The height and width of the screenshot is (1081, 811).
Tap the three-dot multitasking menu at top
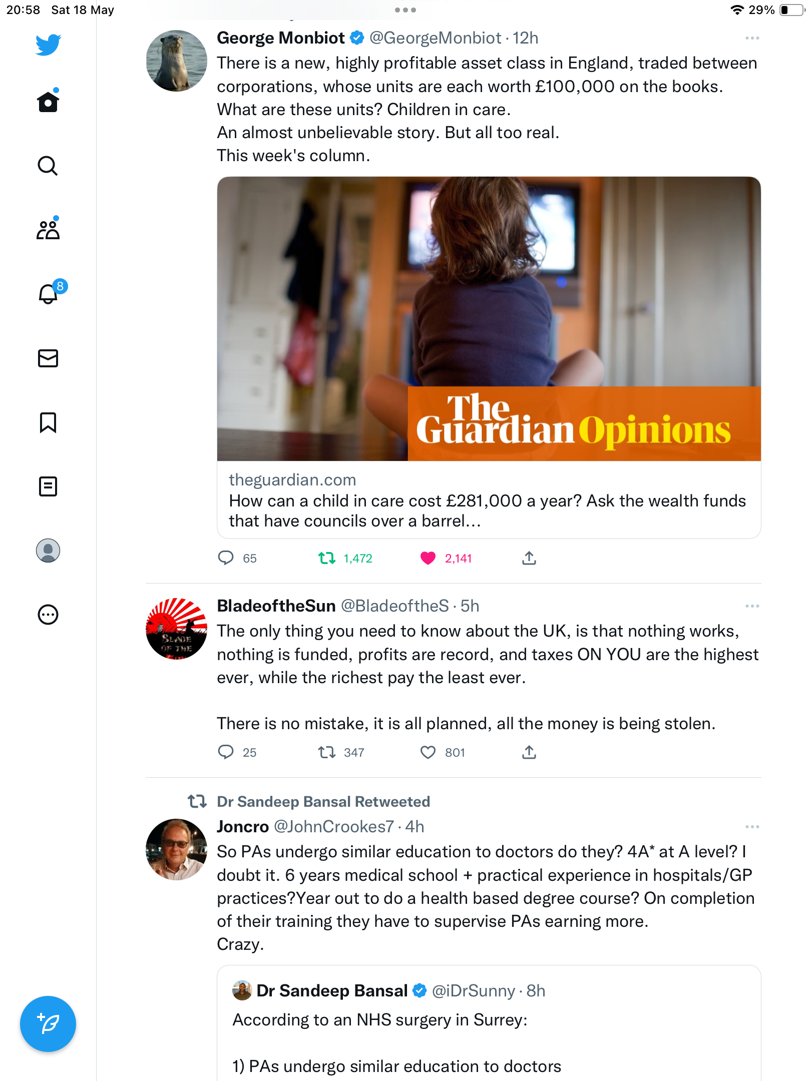tap(406, 10)
